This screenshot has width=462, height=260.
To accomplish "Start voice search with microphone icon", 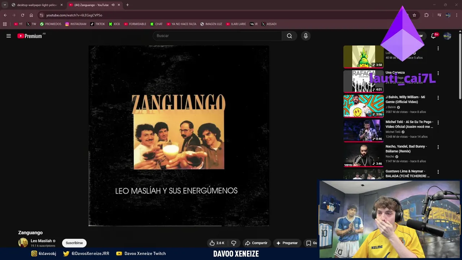I will 306,36.
